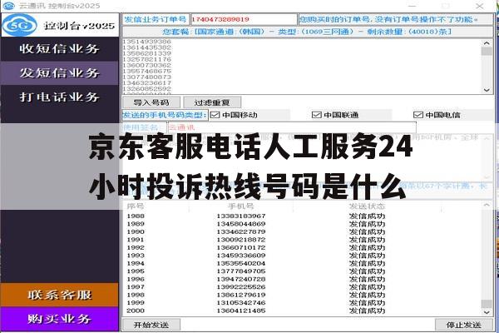This screenshot has height=333, width=499.
Task: Click 发送状态 column header
Action: (367, 206)
